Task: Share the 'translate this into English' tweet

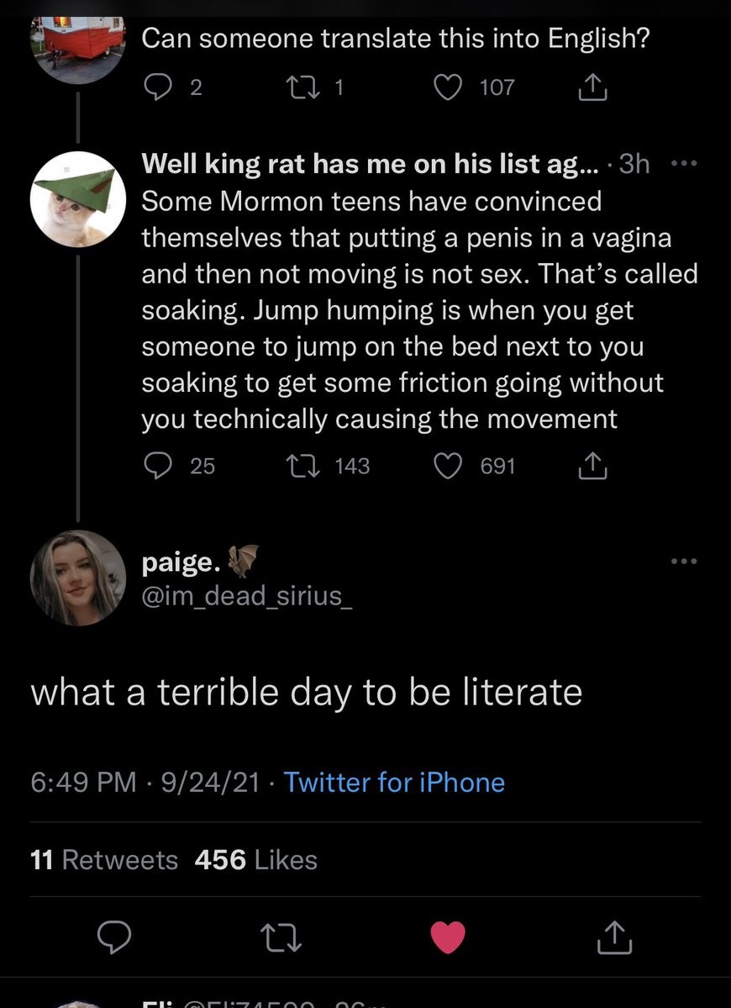Action: (593, 87)
